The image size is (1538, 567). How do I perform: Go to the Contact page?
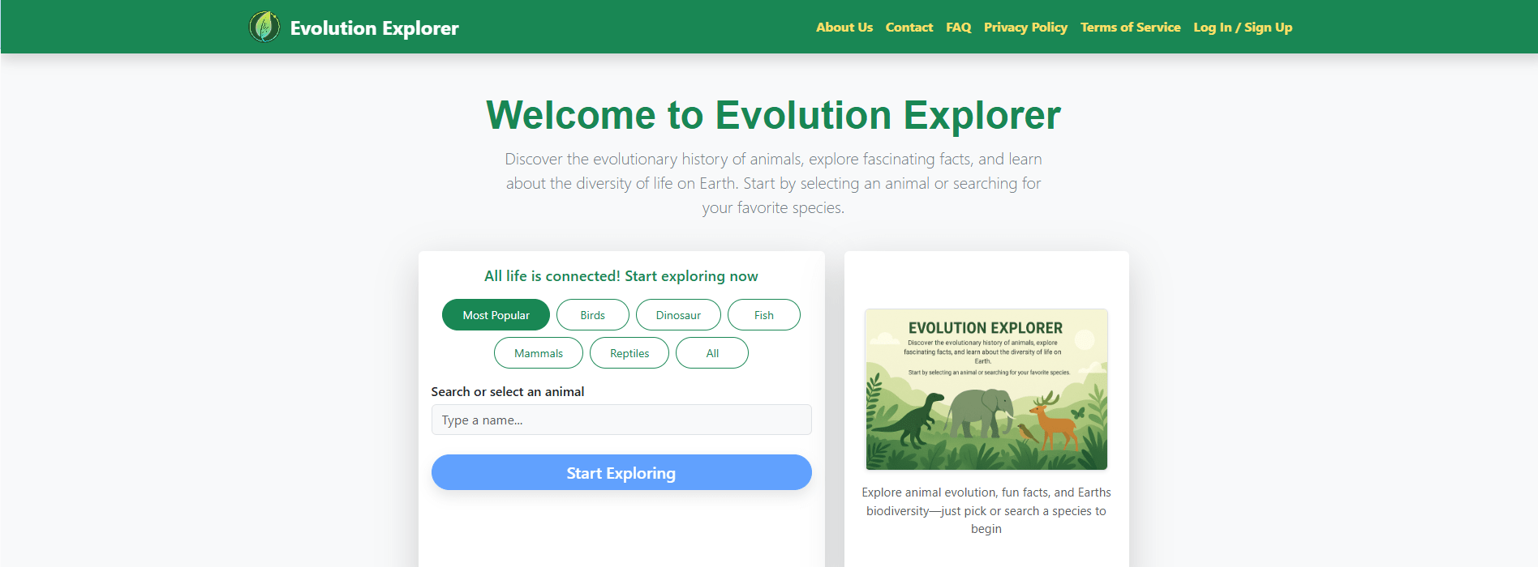pyautogui.click(x=909, y=28)
